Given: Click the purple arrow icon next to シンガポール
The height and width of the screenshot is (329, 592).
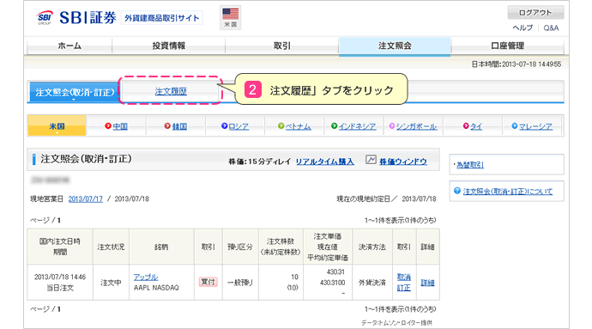Looking at the screenshot, I should (392, 126).
